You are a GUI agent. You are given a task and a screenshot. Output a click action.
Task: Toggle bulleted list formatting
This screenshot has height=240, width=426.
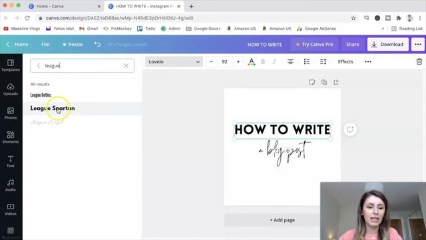(x=307, y=62)
